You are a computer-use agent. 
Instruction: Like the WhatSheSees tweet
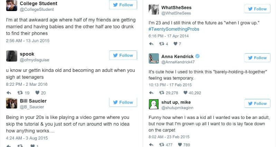click(175, 44)
